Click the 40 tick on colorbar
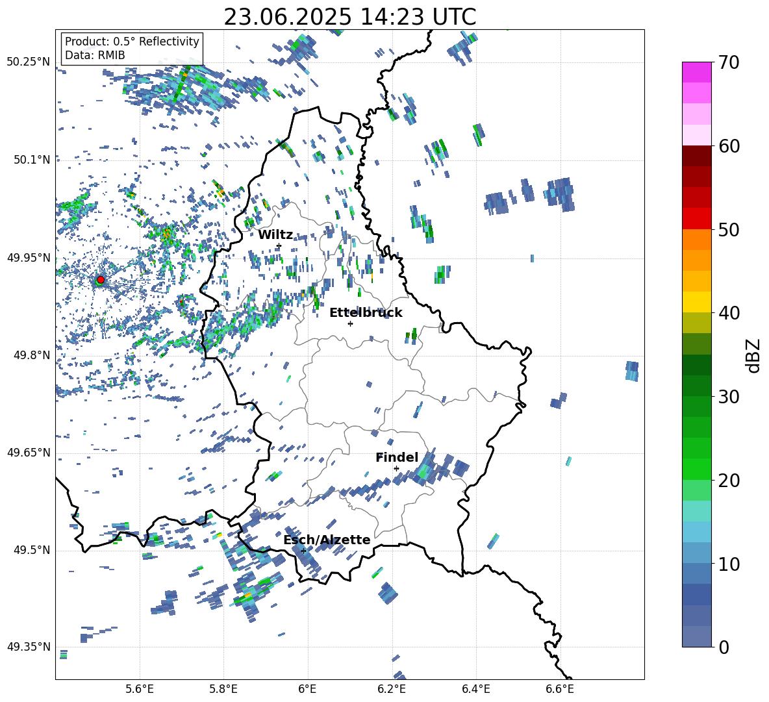The image size is (769, 702). click(x=729, y=313)
